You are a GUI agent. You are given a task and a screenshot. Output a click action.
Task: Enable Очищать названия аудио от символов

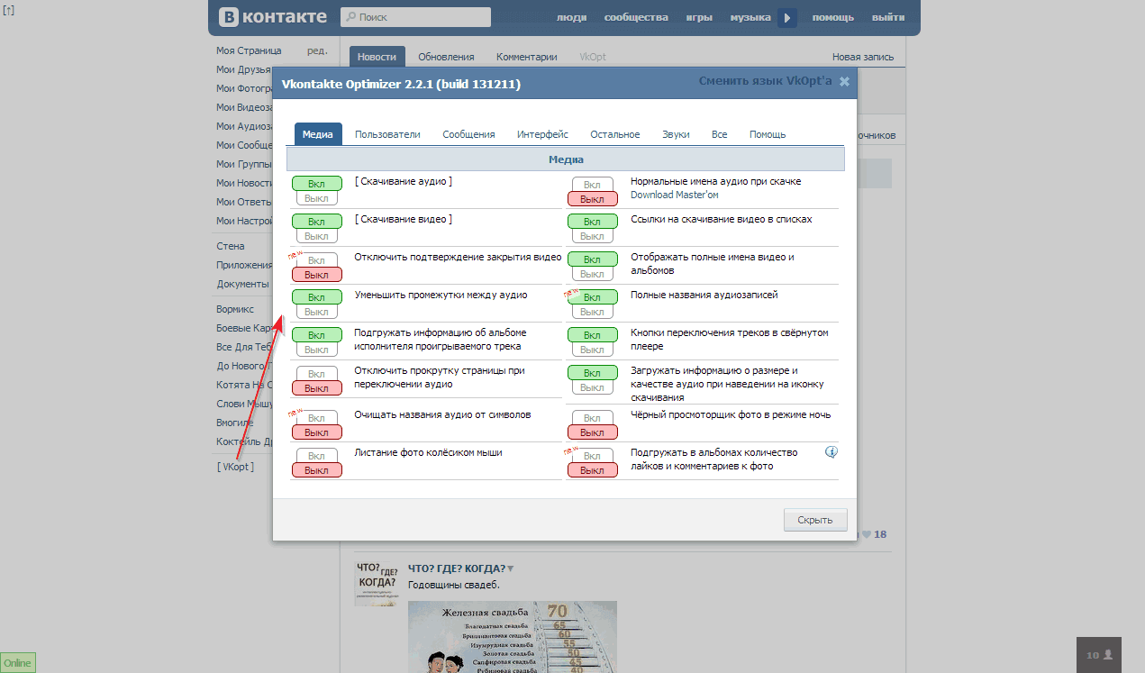(316, 418)
